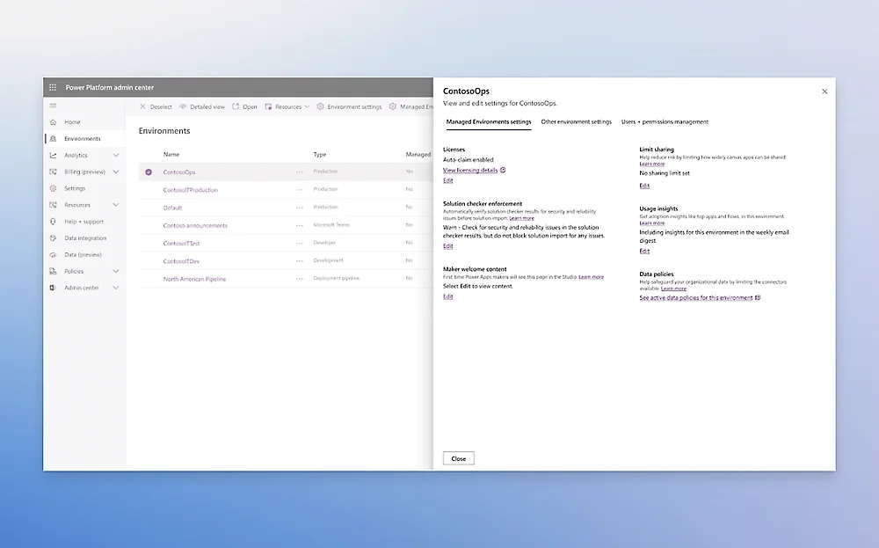
Task: Close the ContosoOps panel with X
Action: (825, 91)
